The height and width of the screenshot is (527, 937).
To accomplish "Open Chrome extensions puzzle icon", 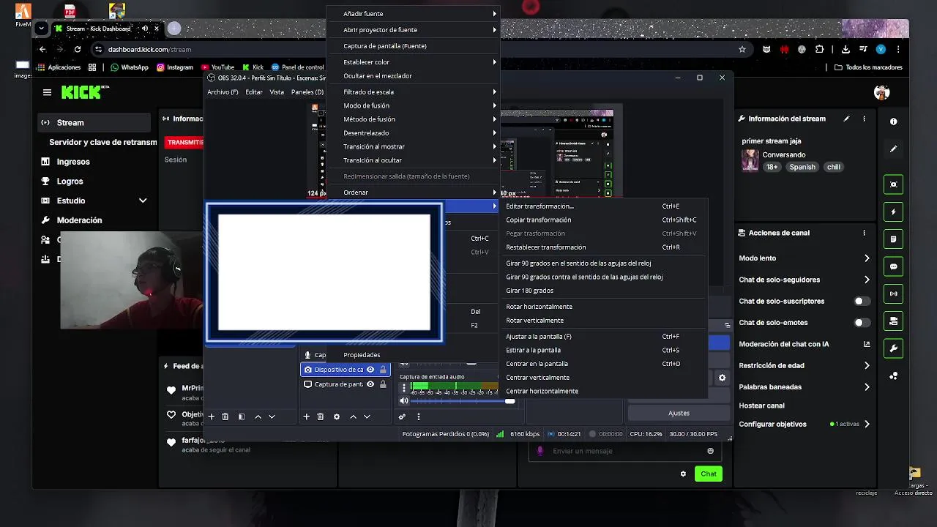I will pyautogui.click(x=819, y=49).
